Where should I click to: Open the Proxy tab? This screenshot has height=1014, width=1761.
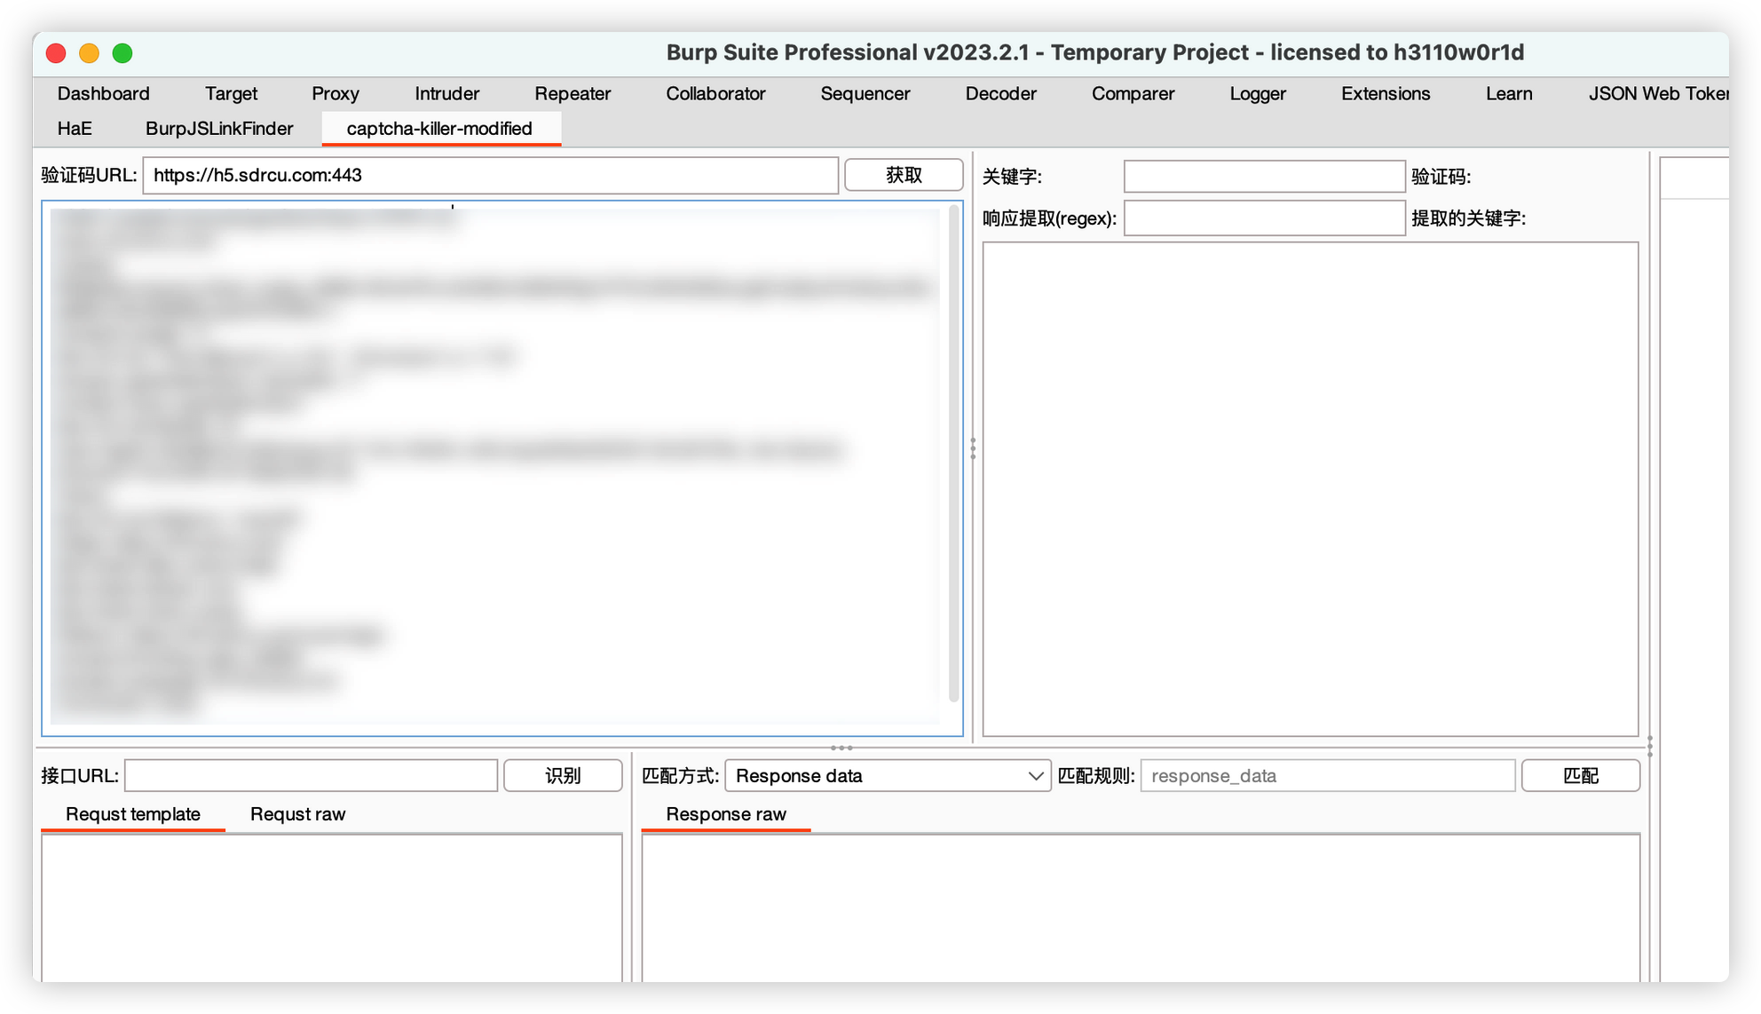pyautogui.click(x=335, y=93)
